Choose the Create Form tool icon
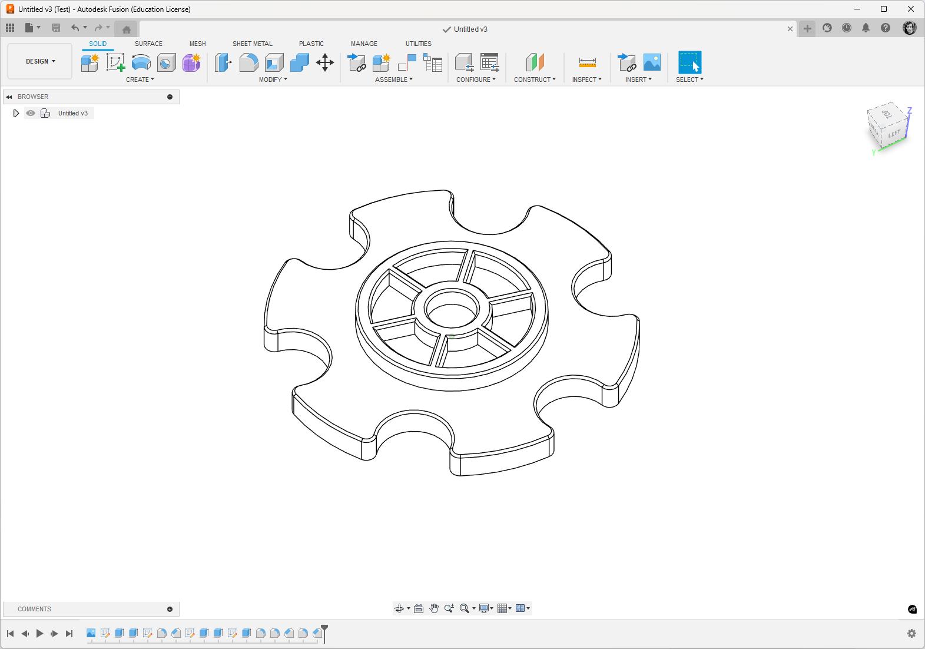The width and height of the screenshot is (925, 649). [191, 62]
